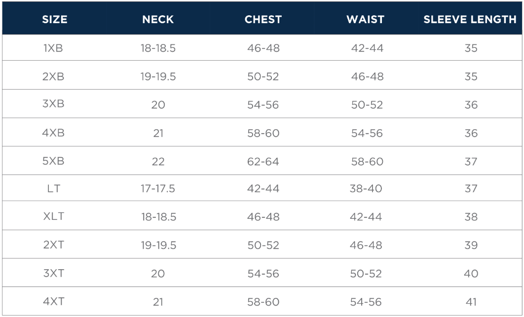Select the 38-40 waist value
524x317 pixels.
coord(366,188)
